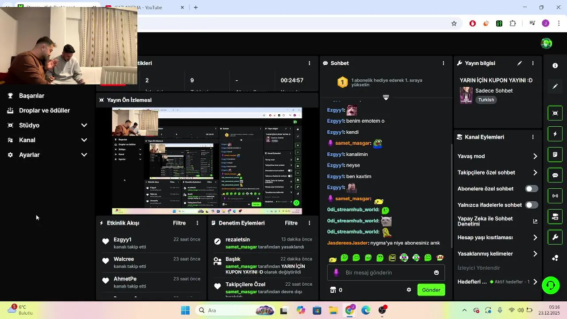The height and width of the screenshot is (319, 567).
Task: Click purple microphone icon in message box
Action: [336, 272]
